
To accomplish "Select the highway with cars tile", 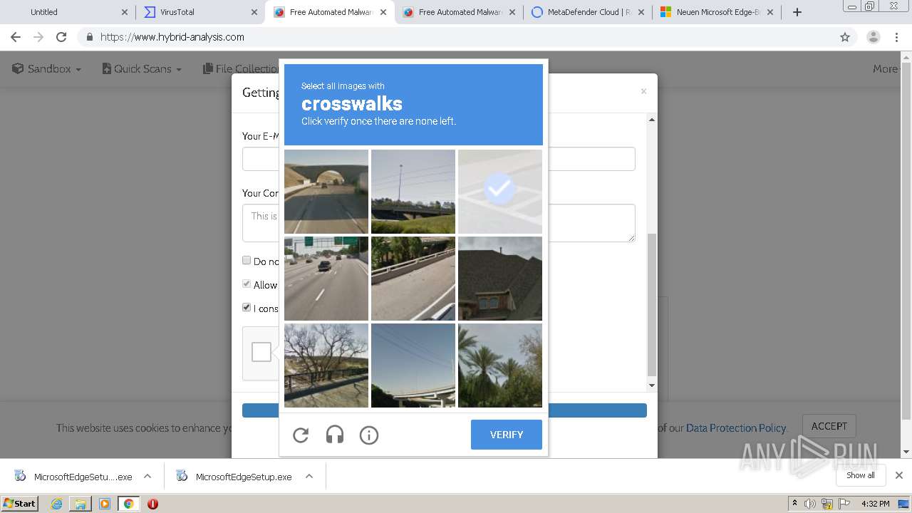I will [x=326, y=279].
